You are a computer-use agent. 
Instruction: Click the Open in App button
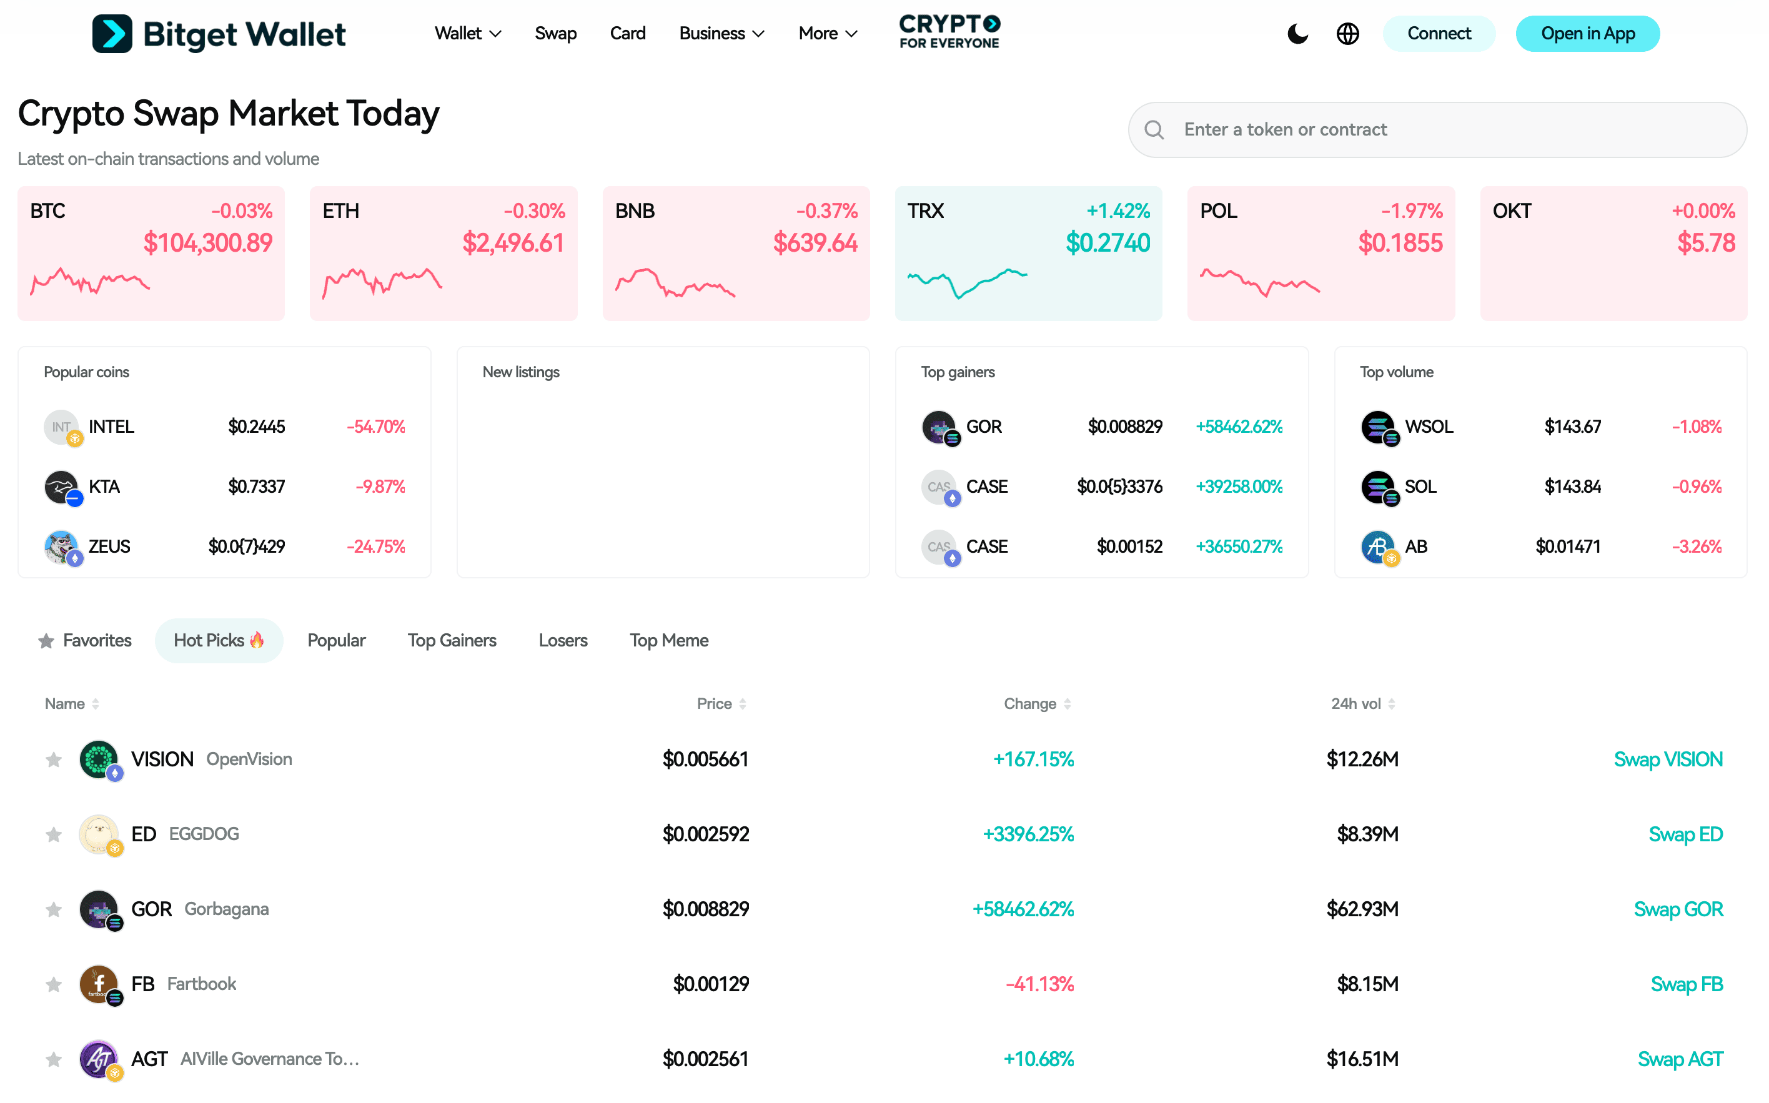pos(1587,34)
